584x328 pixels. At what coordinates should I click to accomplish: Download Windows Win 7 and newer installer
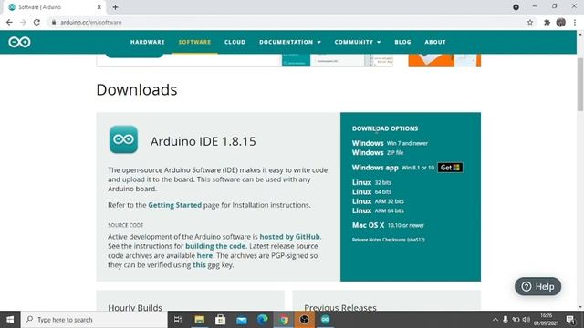pyautogui.click(x=390, y=143)
